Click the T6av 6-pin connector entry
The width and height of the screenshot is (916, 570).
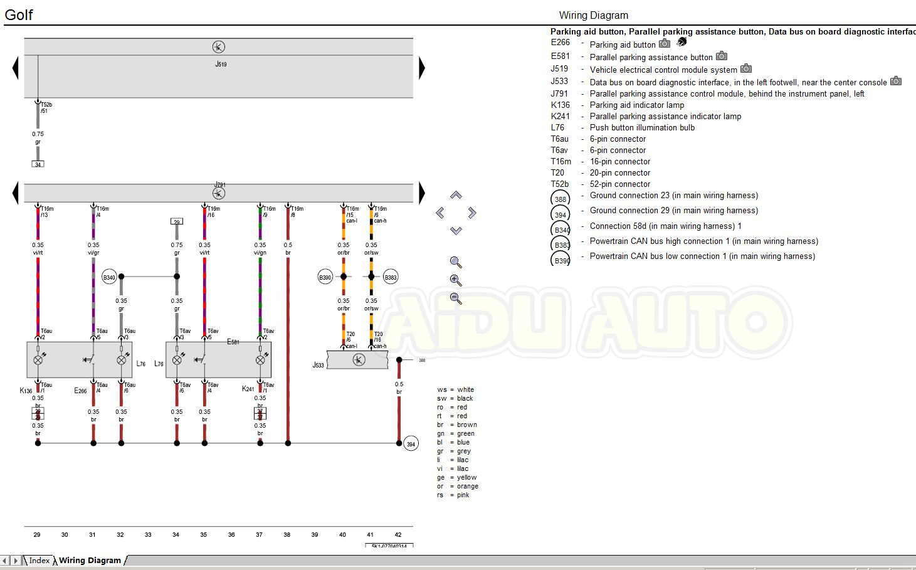598,150
